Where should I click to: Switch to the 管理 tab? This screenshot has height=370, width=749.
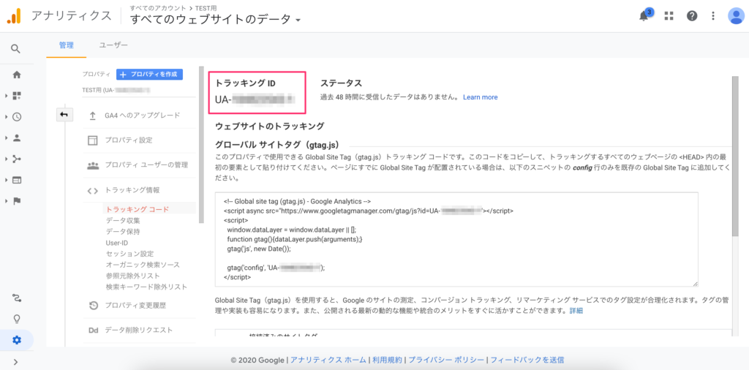coord(67,45)
